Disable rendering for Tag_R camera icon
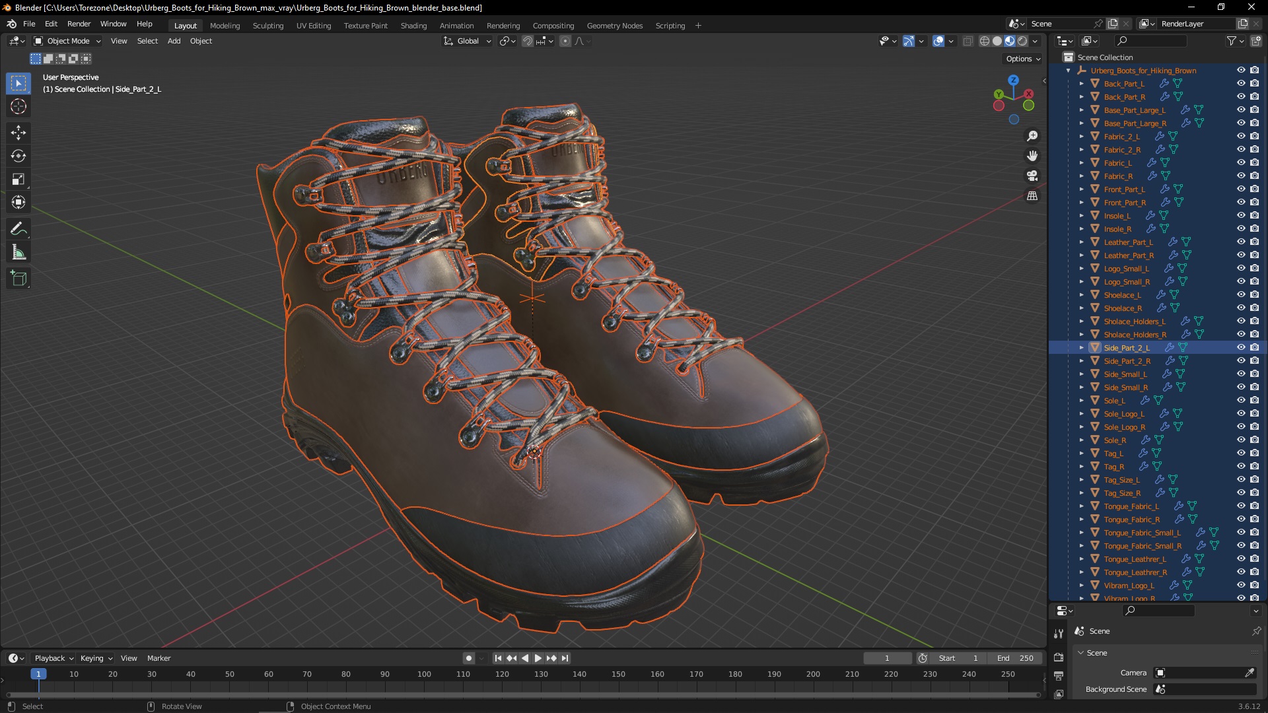The image size is (1268, 713). [x=1254, y=466]
